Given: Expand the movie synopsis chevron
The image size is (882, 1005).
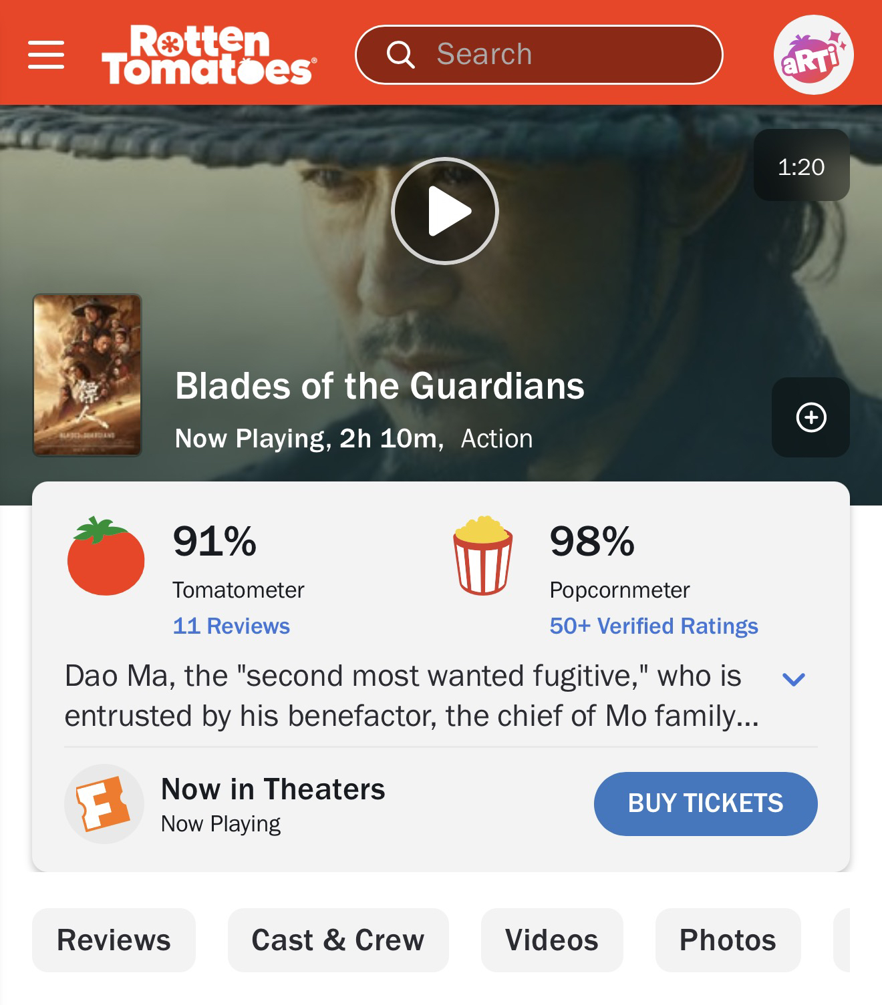Looking at the screenshot, I should pos(793,679).
